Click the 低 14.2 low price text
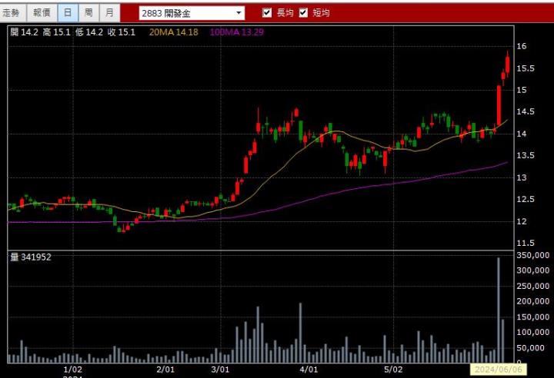 pos(89,32)
